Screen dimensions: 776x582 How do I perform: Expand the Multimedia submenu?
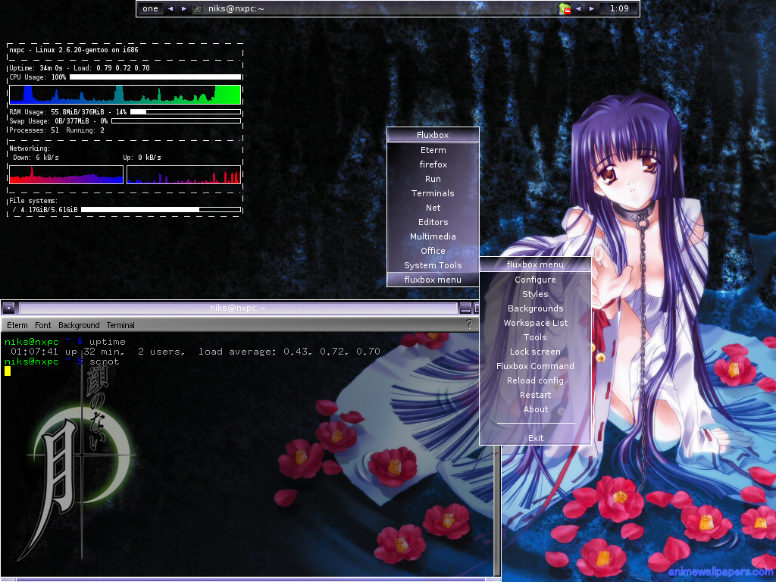[433, 236]
